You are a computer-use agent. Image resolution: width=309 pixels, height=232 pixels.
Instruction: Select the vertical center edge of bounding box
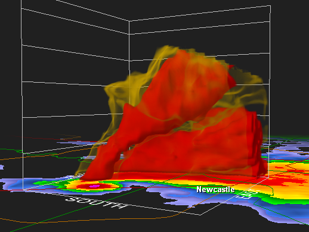click(x=129, y=79)
